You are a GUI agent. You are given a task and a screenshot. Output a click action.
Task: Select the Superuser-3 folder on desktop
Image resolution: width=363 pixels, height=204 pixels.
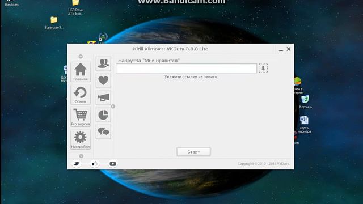[x=54, y=23]
